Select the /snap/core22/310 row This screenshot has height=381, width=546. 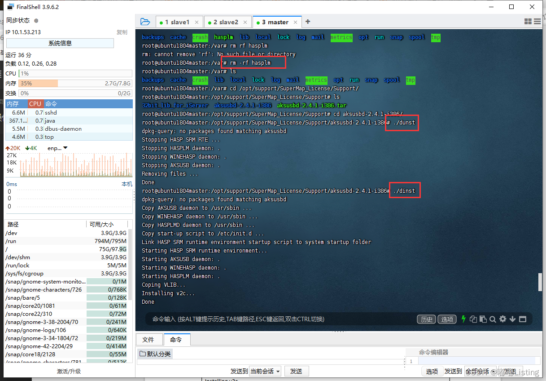click(x=66, y=314)
